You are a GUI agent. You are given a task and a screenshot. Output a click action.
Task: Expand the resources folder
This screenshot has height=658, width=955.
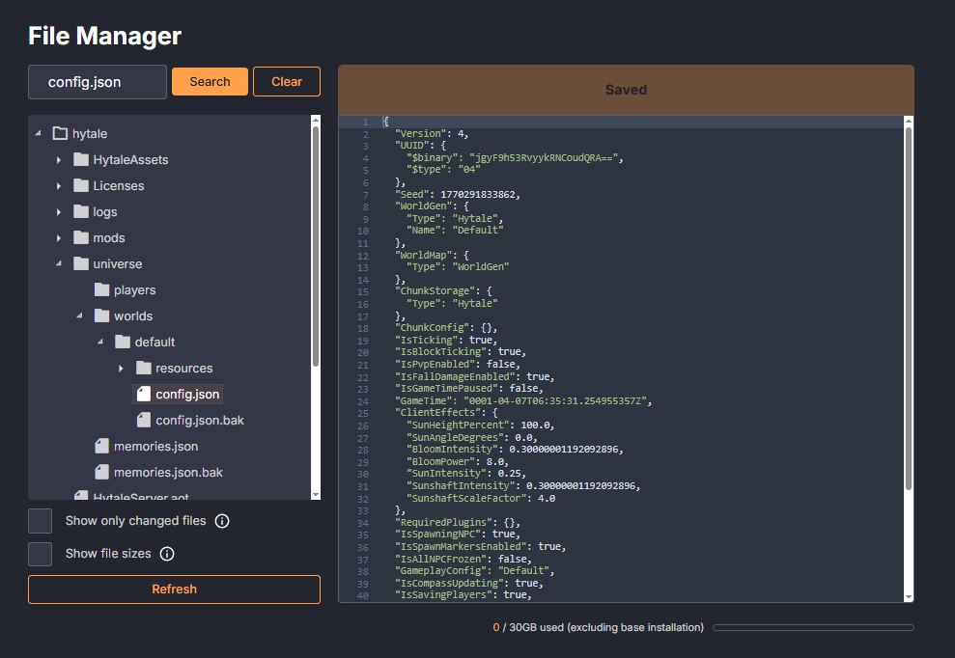pos(120,368)
